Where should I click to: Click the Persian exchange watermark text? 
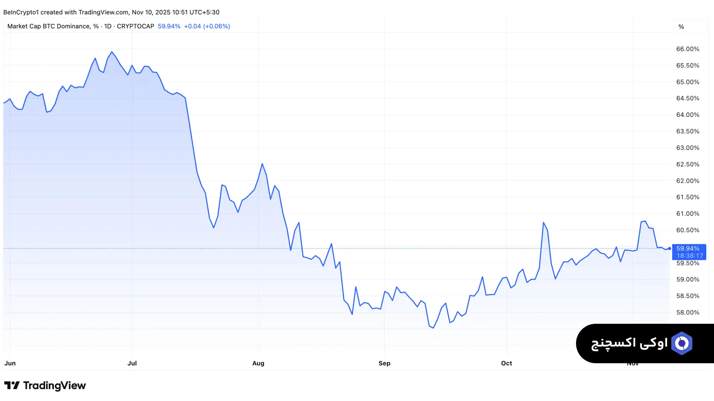coord(629,343)
